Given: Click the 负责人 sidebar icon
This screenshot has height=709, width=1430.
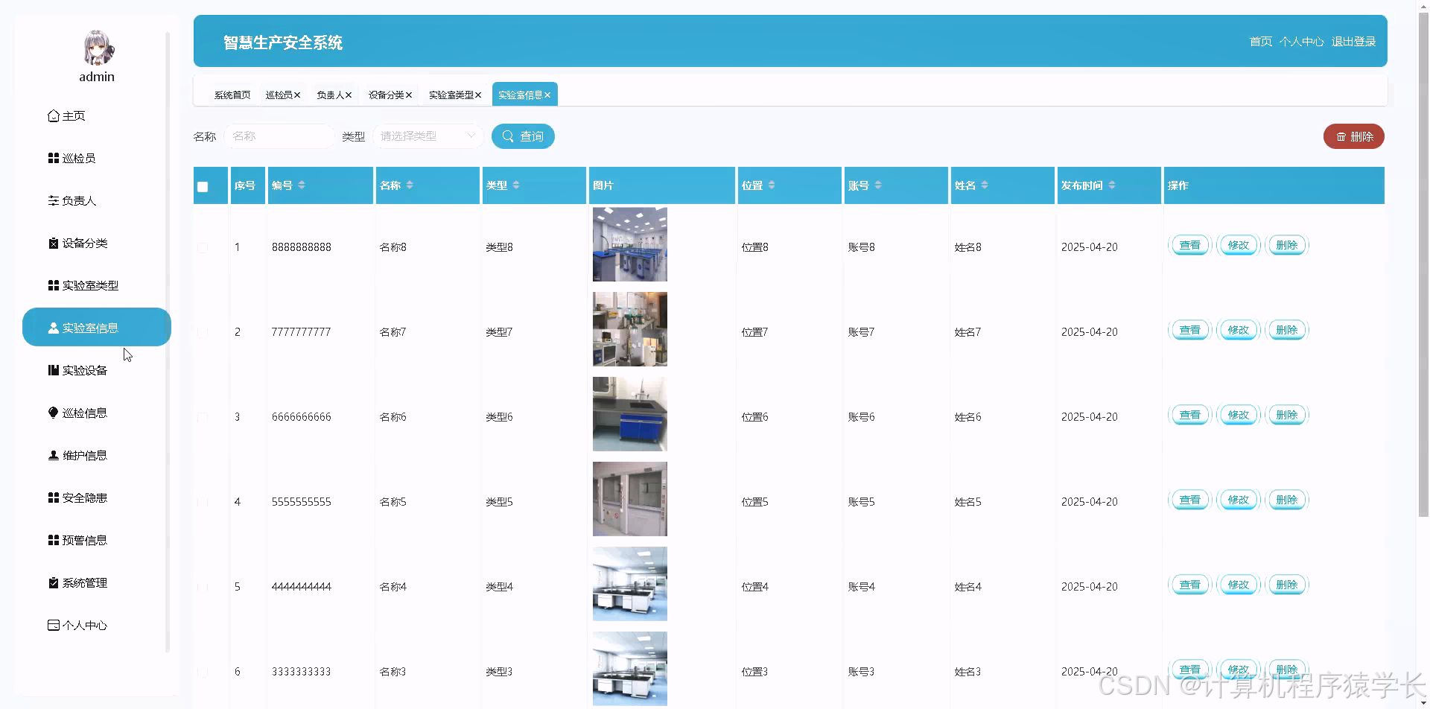Looking at the screenshot, I should pos(53,201).
